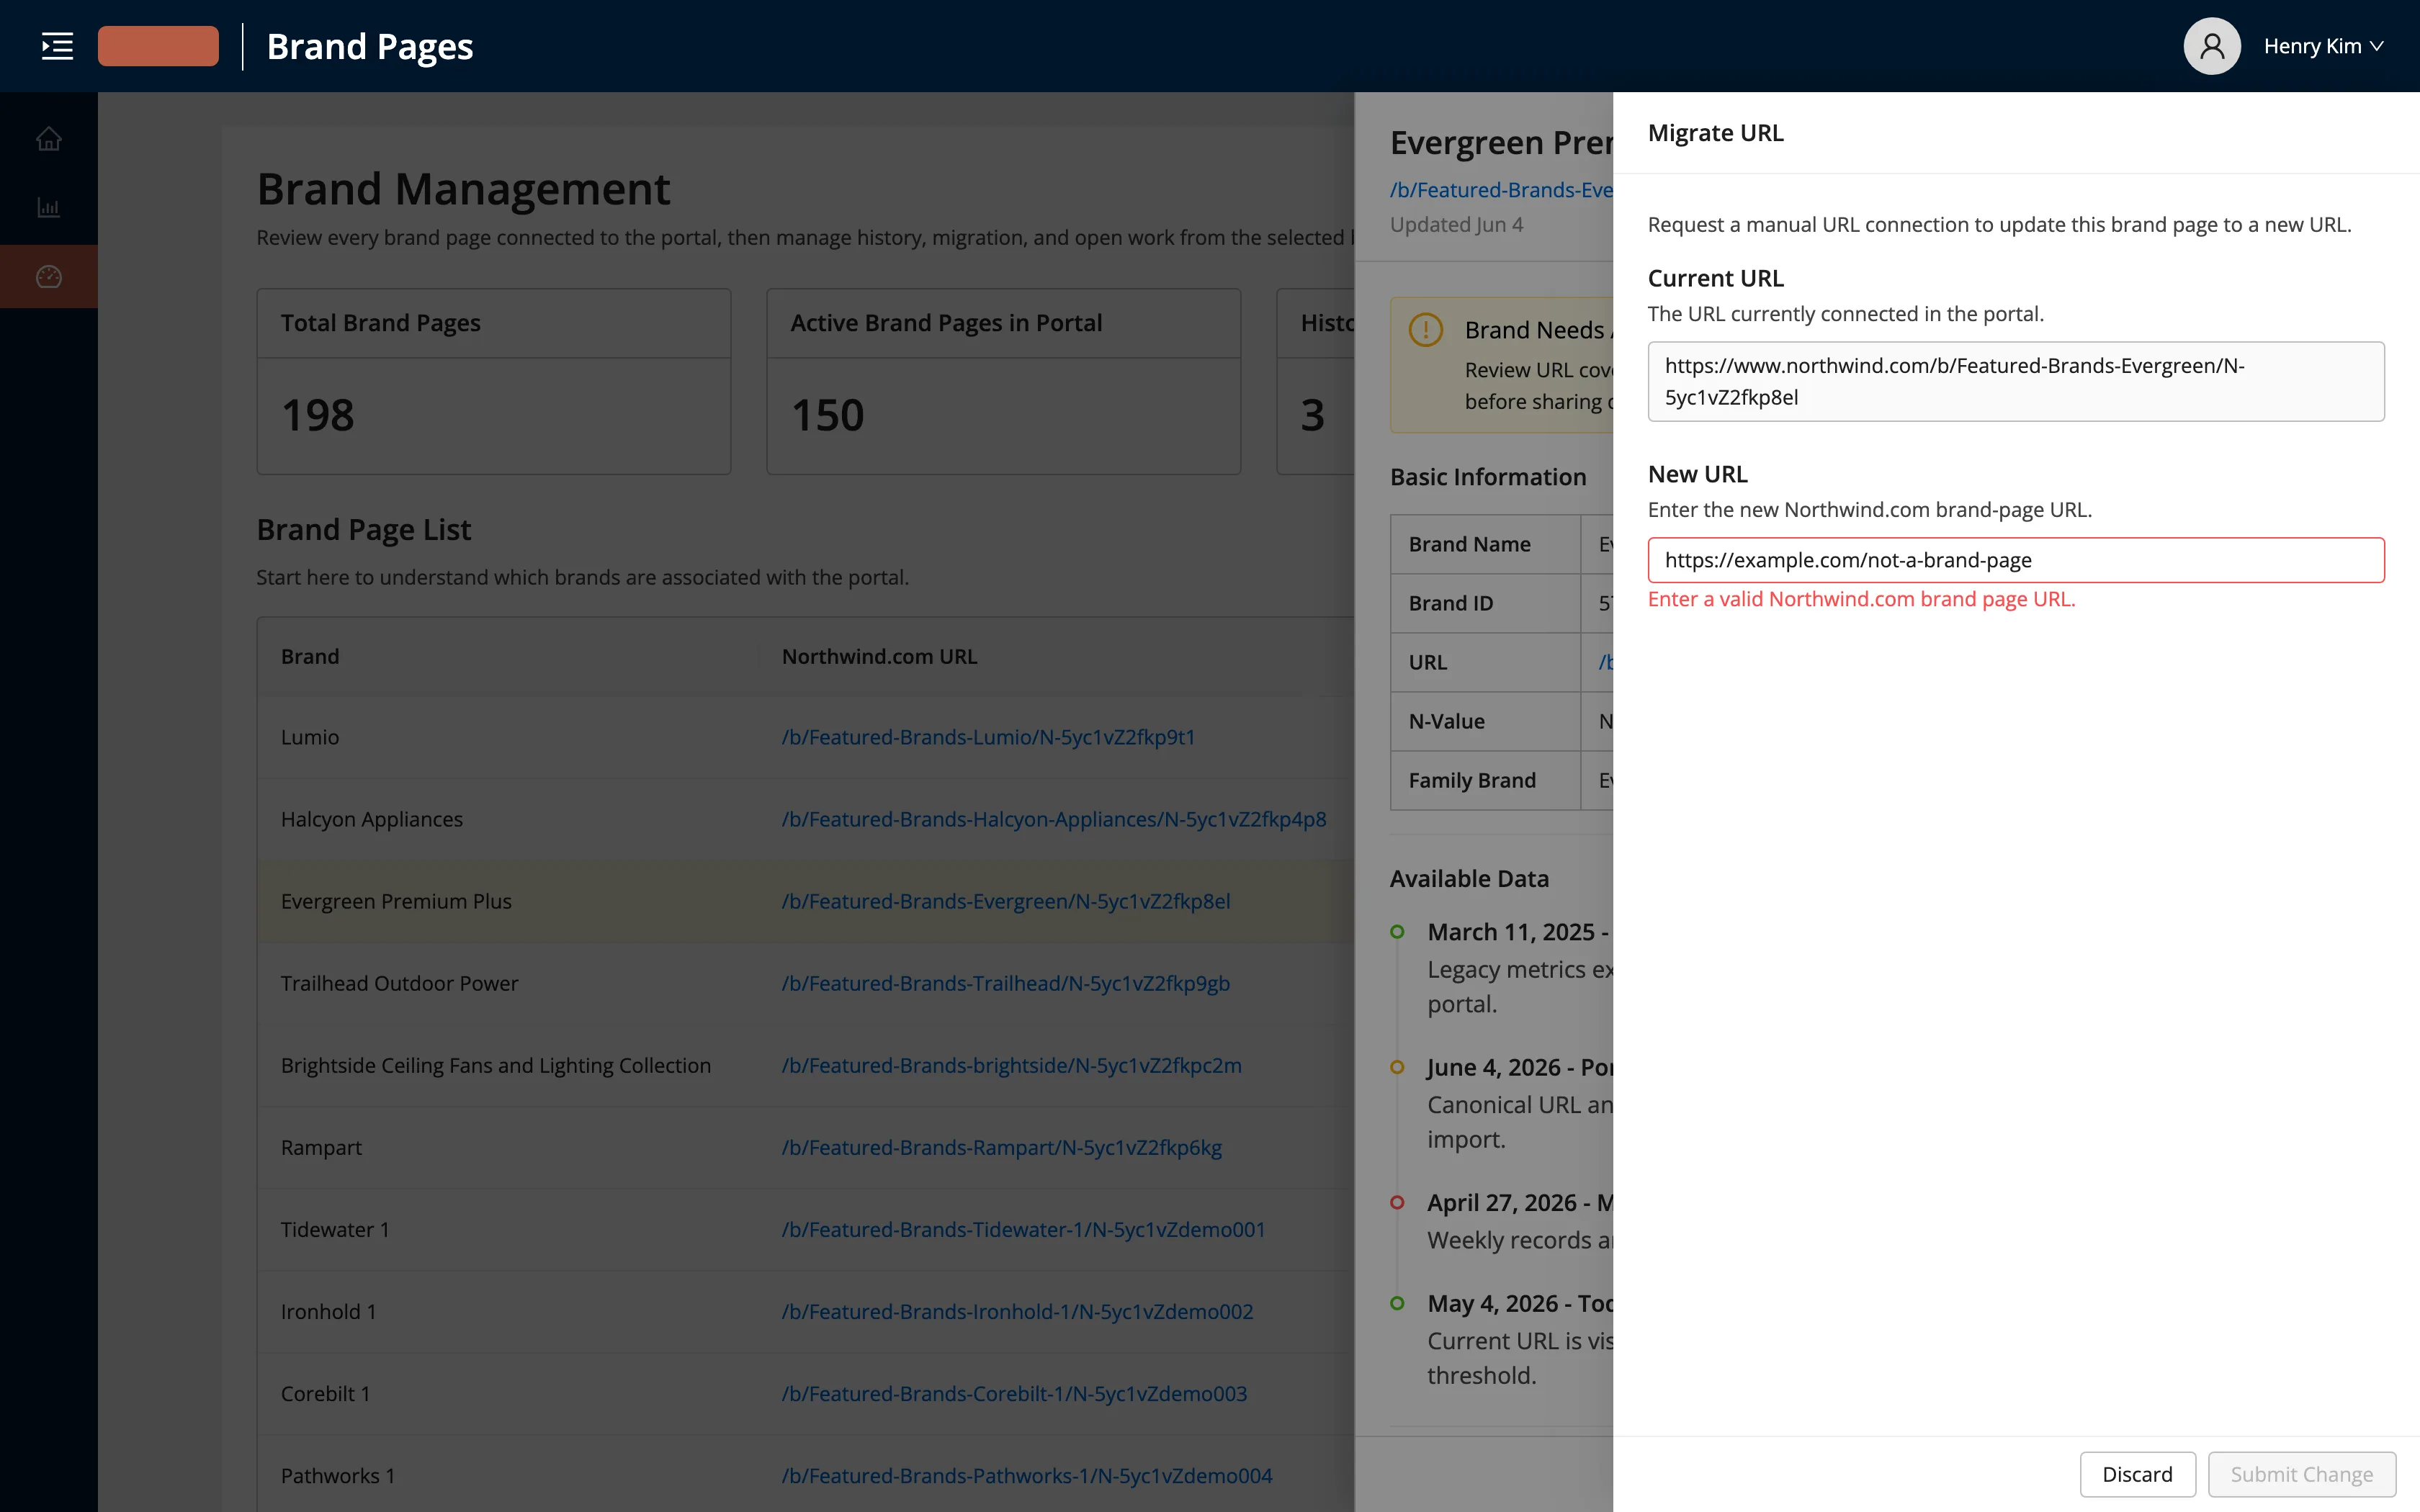Click the user avatar icon
The image size is (2420, 1512).
point(2211,46)
